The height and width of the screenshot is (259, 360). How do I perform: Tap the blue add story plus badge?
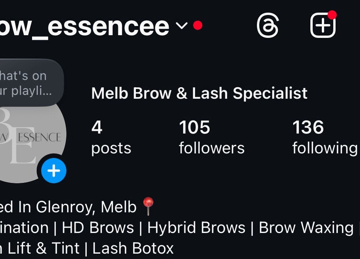click(54, 171)
